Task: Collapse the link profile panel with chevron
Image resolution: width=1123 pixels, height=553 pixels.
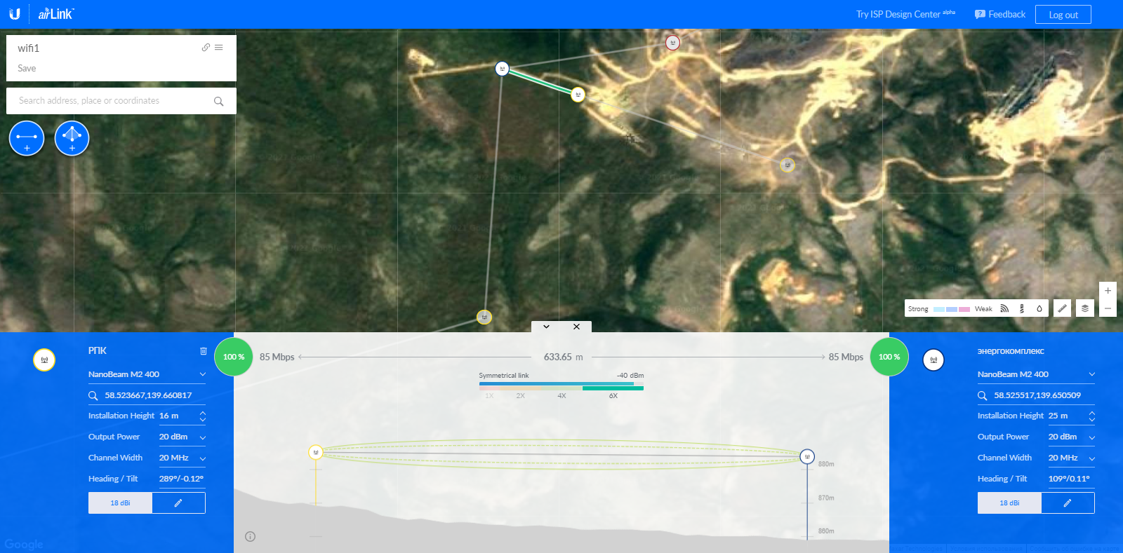Action: click(x=546, y=327)
